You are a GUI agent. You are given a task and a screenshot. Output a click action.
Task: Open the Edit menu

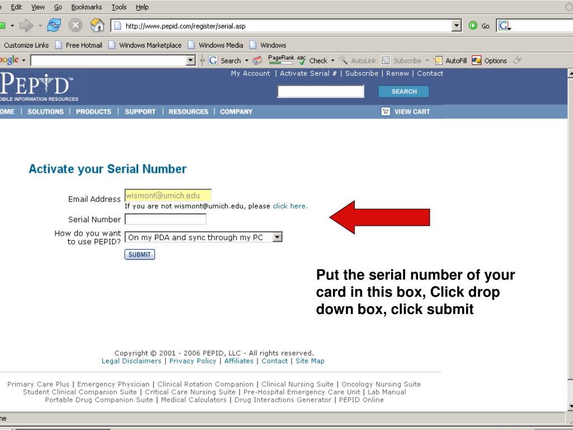(16, 7)
